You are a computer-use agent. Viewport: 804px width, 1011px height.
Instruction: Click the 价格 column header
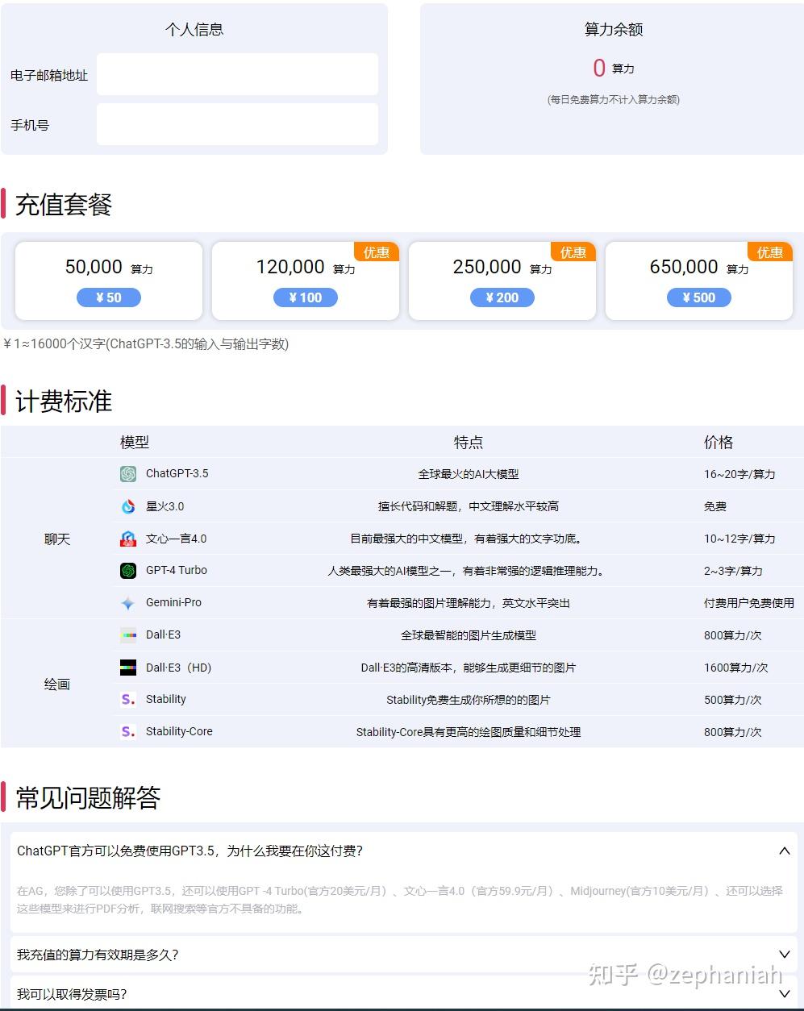pos(719,442)
